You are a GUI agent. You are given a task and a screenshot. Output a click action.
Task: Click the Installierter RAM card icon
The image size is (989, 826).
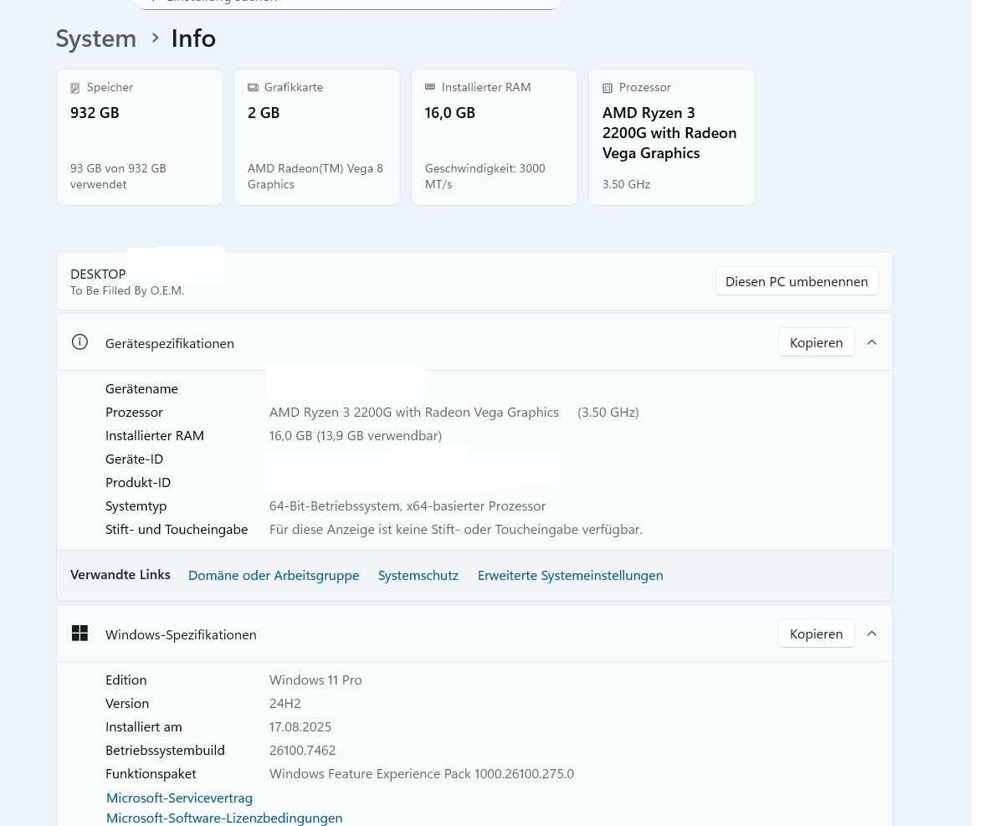pyautogui.click(x=430, y=86)
